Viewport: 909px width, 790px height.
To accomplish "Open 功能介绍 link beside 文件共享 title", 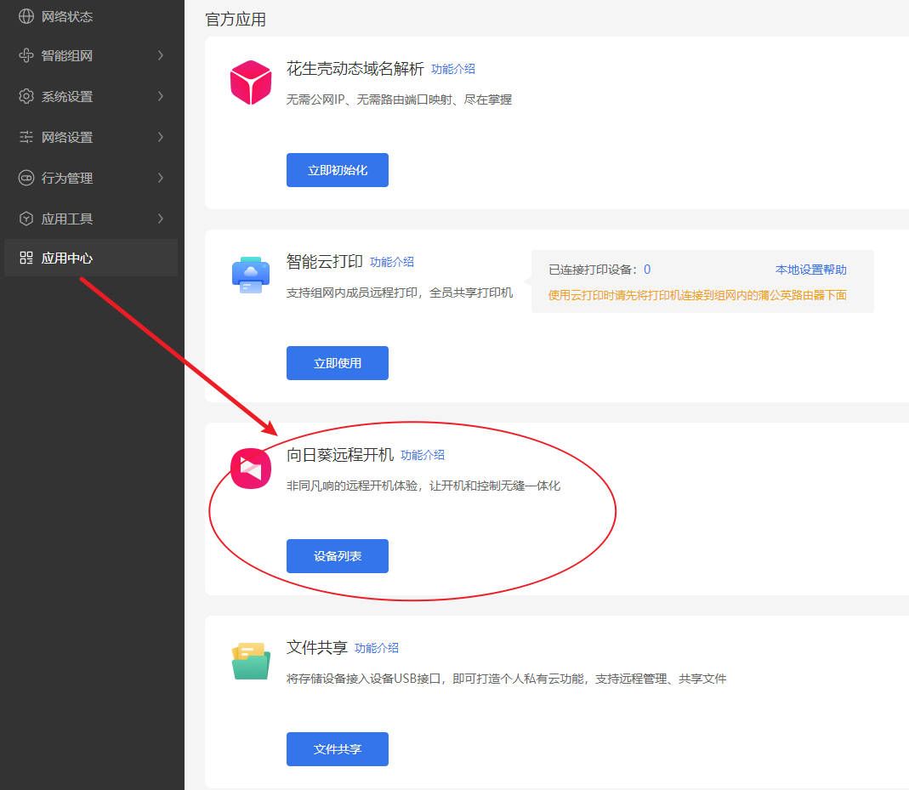I will coord(376,648).
